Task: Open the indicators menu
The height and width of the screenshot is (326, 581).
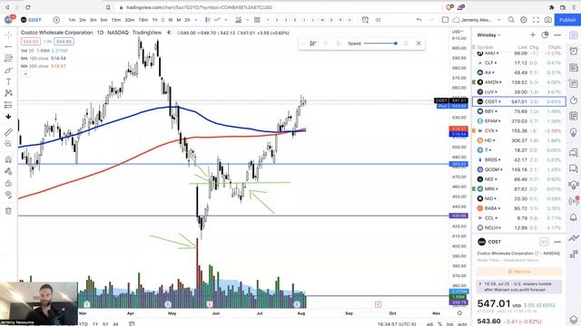Action: 238,20
